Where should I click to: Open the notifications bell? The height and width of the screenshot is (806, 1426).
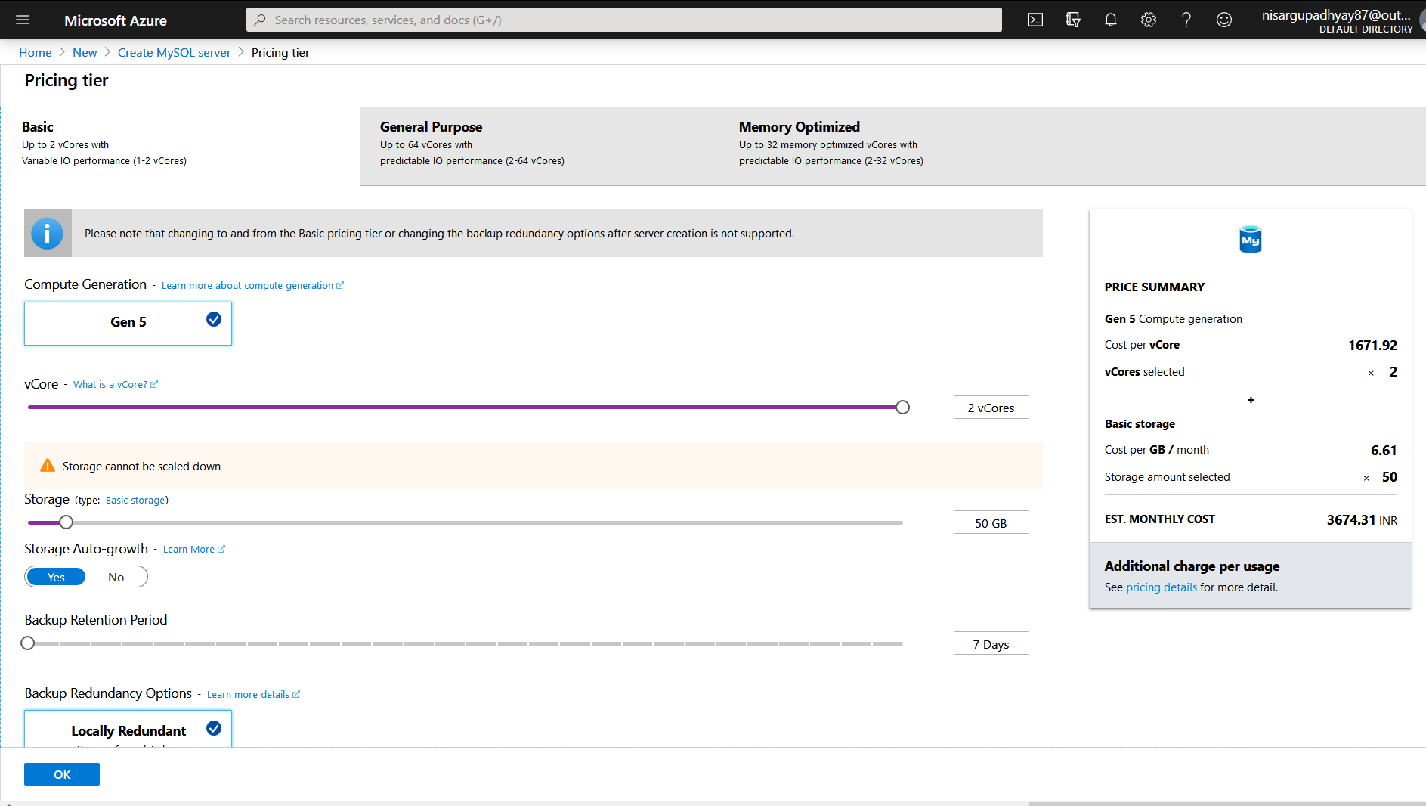tap(1111, 20)
